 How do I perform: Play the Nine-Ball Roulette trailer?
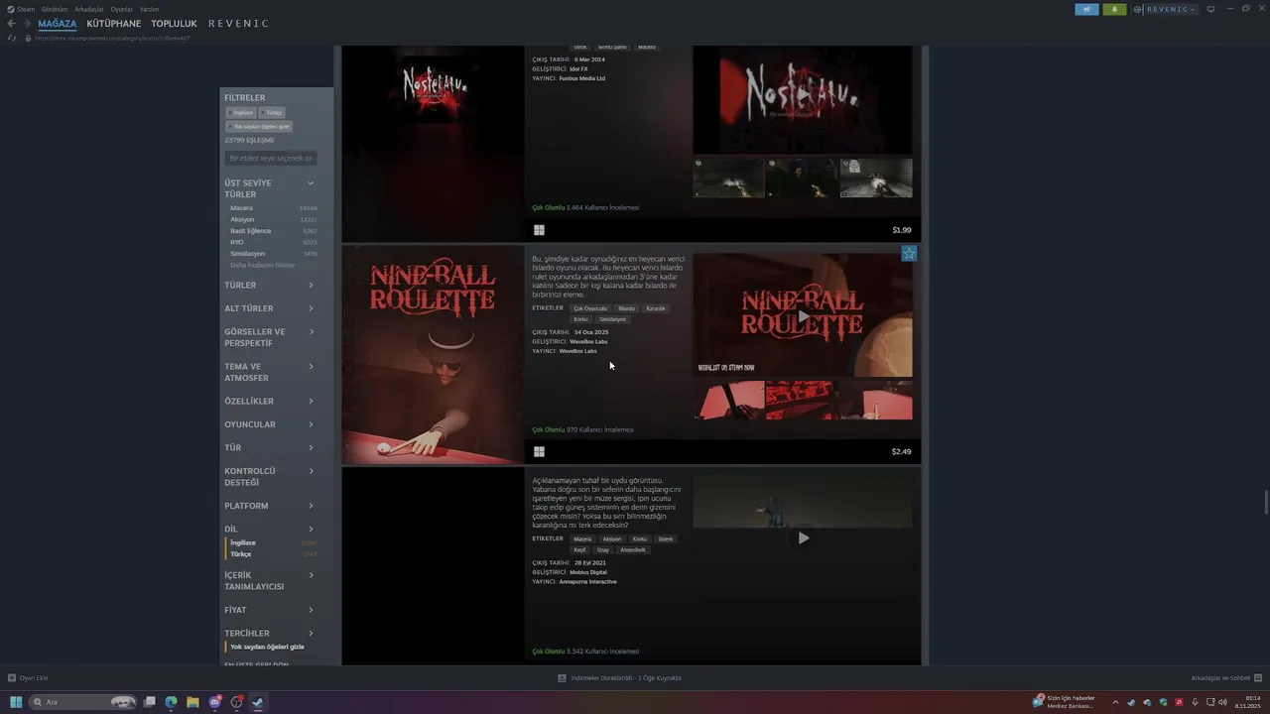pyautogui.click(x=803, y=316)
